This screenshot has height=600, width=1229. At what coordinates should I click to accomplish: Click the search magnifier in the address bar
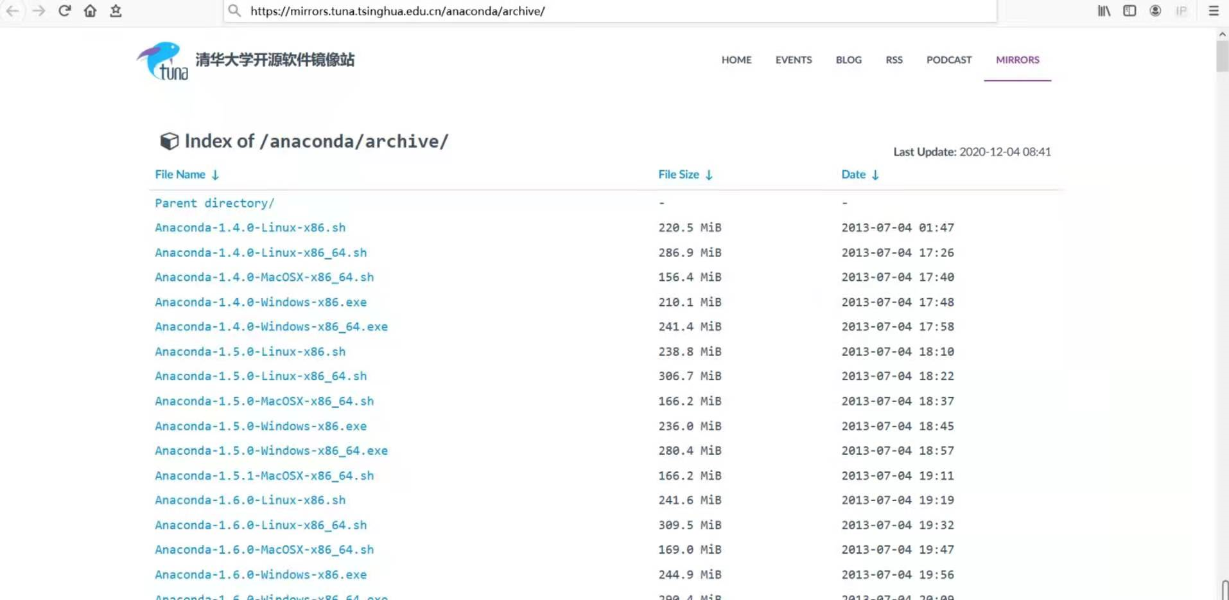click(x=235, y=11)
